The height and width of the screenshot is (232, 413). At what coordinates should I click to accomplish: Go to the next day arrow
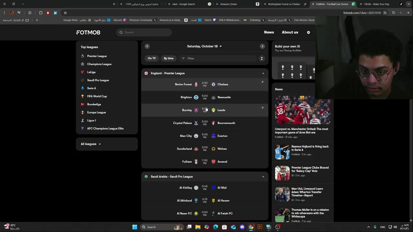pos(262,46)
